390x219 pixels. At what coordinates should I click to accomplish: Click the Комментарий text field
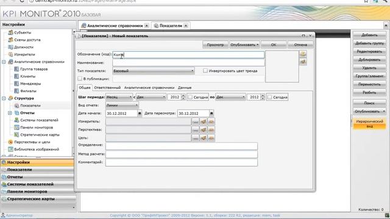click(182, 162)
